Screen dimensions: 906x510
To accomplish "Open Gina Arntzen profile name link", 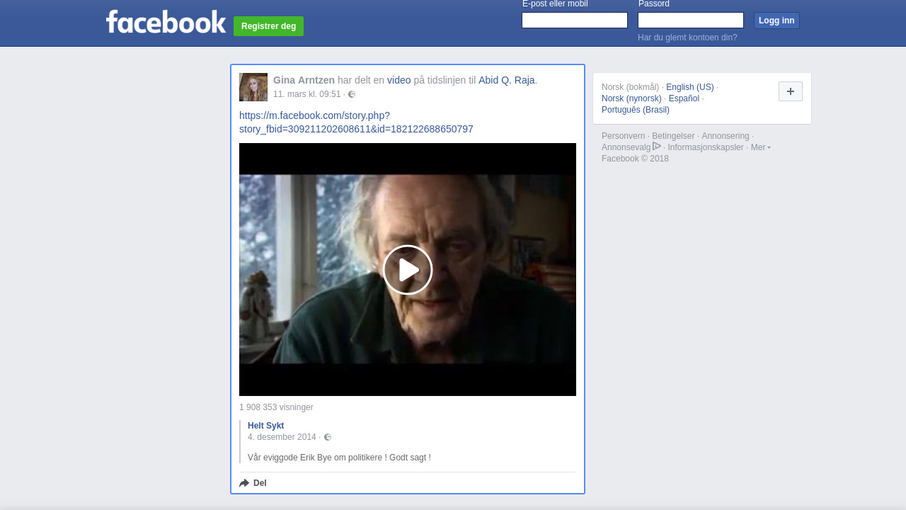I will coord(304,80).
